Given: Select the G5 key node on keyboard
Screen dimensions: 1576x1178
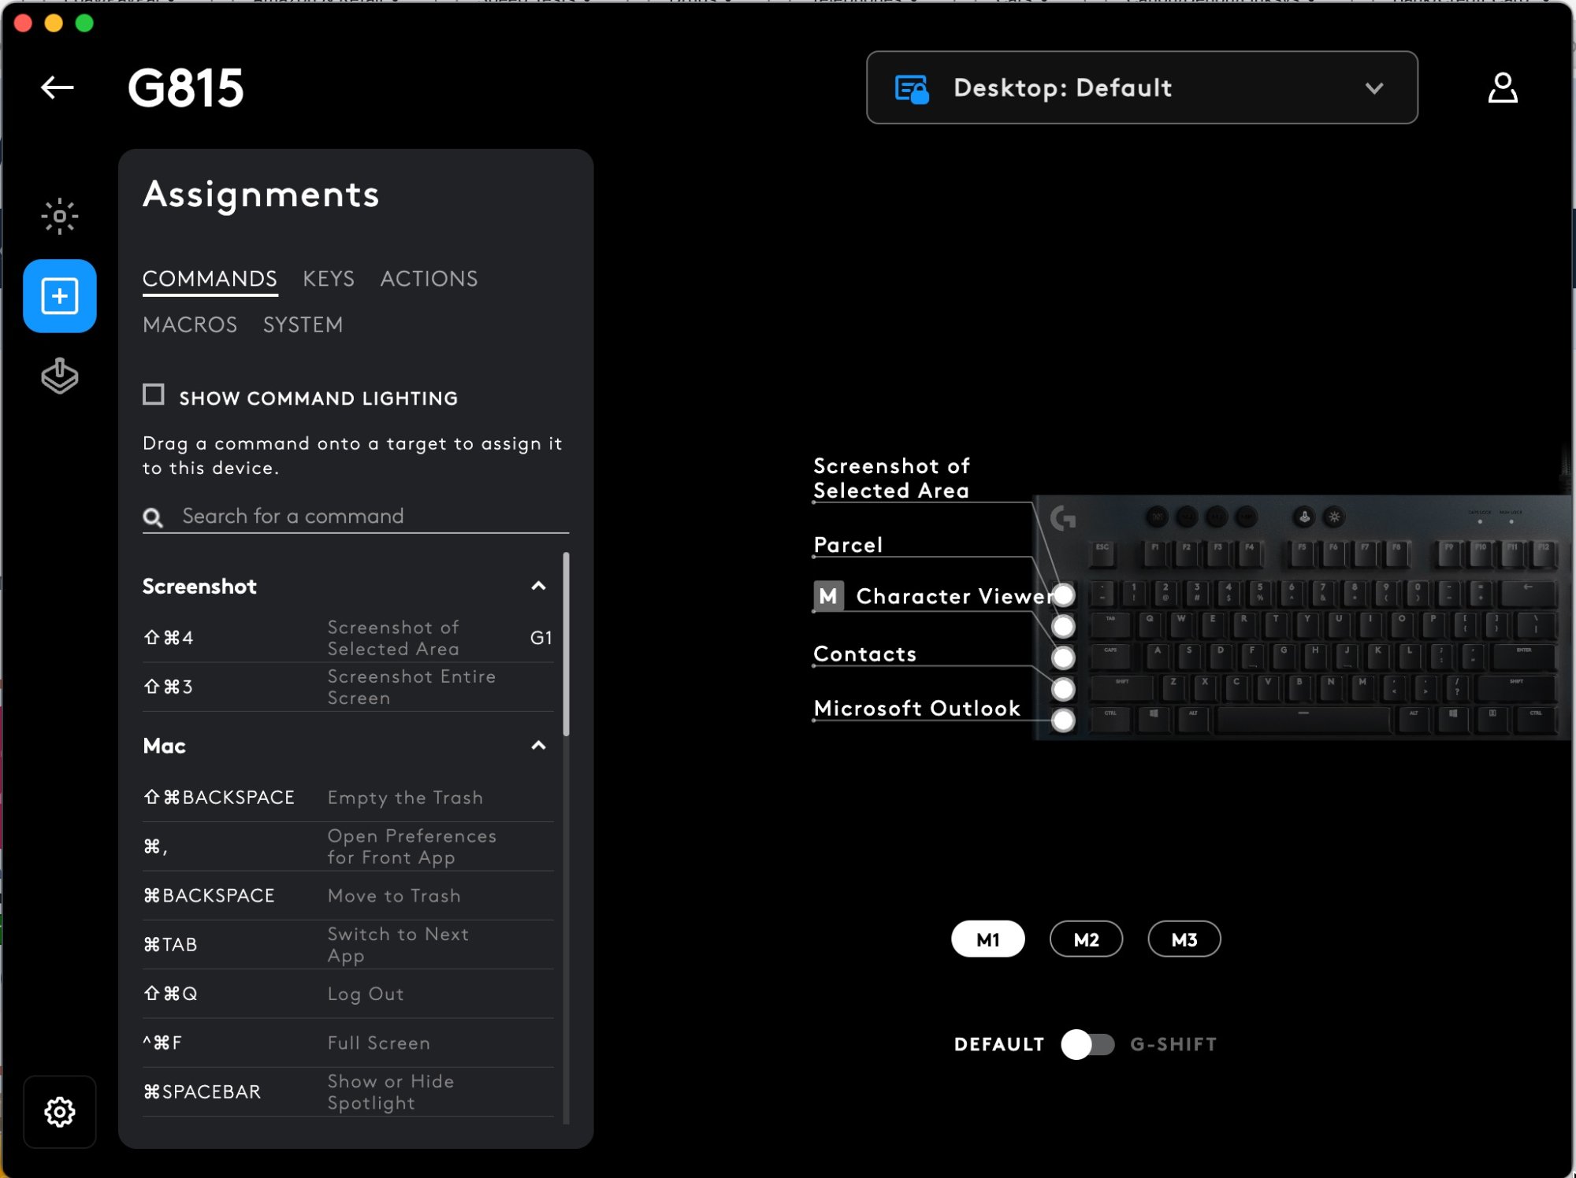Looking at the screenshot, I should pyautogui.click(x=1064, y=721).
